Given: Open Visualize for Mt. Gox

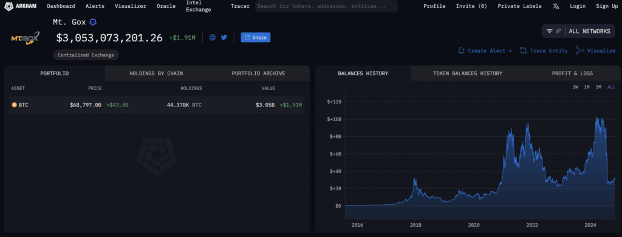Looking at the screenshot, I should point(595,50).
